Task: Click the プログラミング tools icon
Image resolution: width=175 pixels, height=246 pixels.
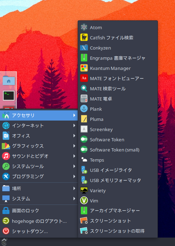Action: pos(6,176)
